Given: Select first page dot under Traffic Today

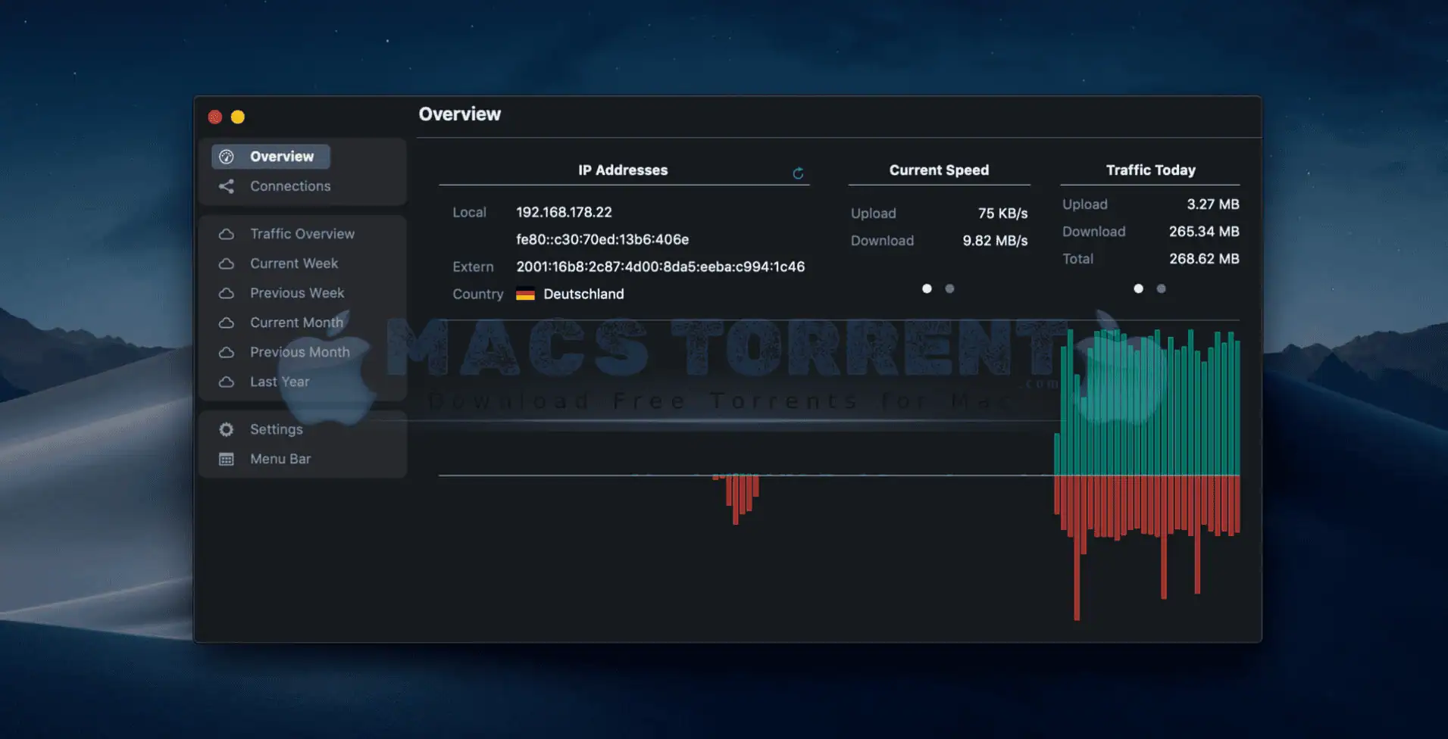Looking at the screenshot, I should coord(1138,288).
